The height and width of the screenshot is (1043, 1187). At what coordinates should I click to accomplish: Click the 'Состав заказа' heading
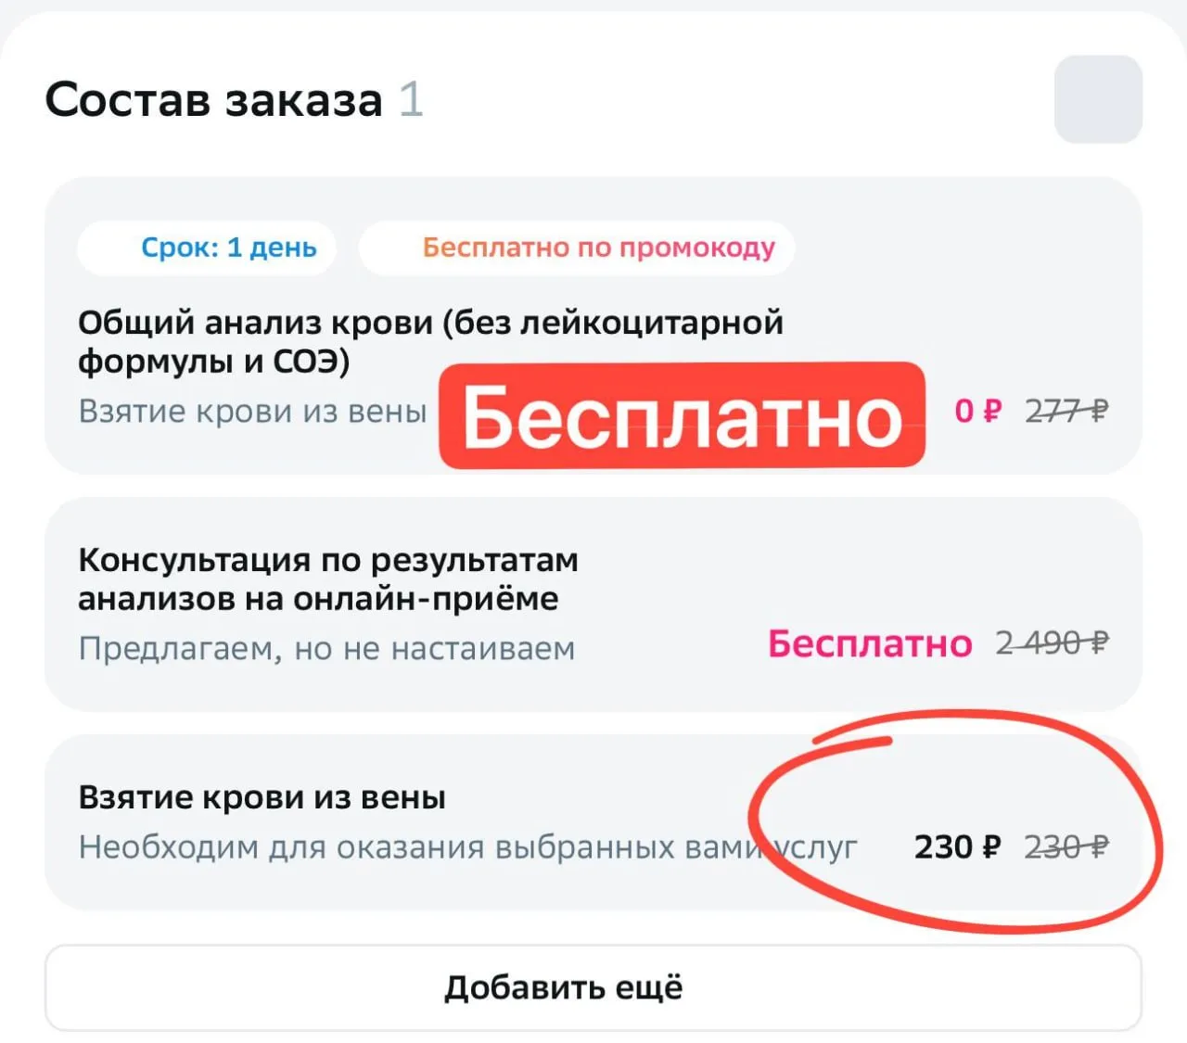coord(213,99)
